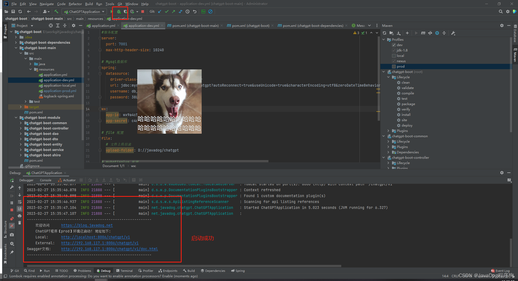The height and width of the screenshot is (281, 518).
Task: Open the localhost:8006 chatgpt link
Action: click(x=95, y=237)
